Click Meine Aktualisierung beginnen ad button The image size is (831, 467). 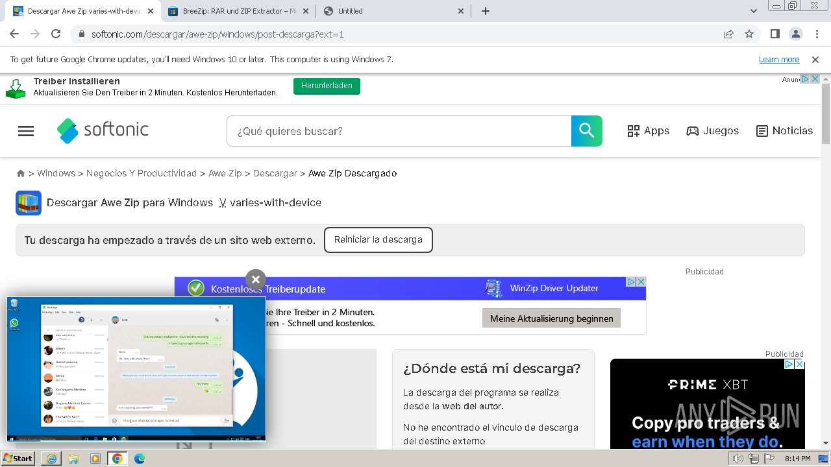click(x=551, y=318)
